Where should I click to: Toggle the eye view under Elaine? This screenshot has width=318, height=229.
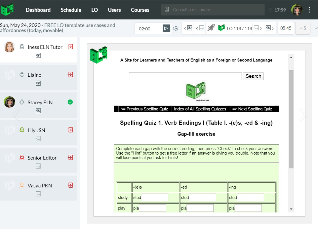click(38, 83)
